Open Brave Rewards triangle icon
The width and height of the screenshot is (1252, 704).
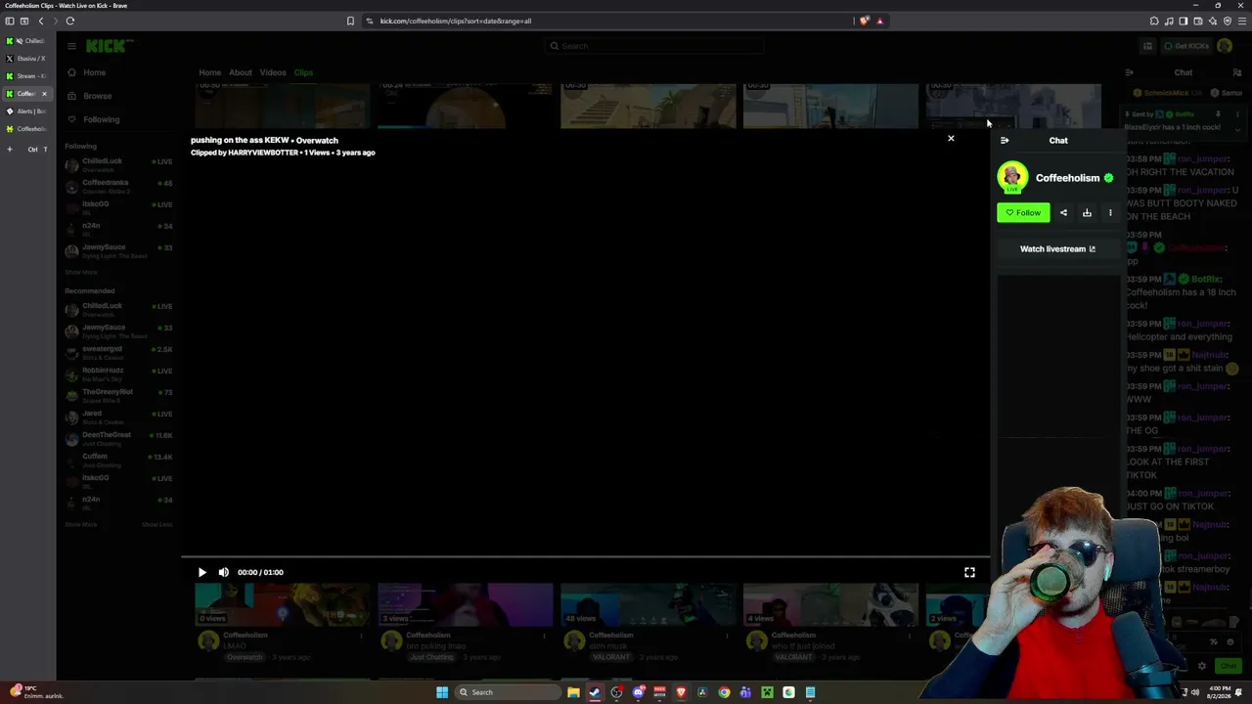879,21
